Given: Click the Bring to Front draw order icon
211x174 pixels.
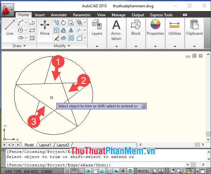Looking at the screenshot, I should coord(79,22).
